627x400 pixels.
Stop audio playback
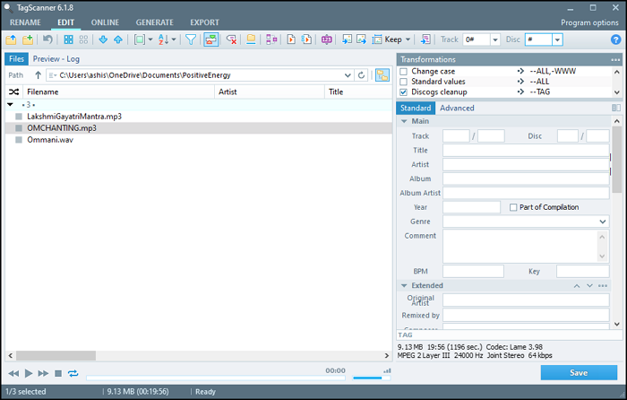point(58,373)
